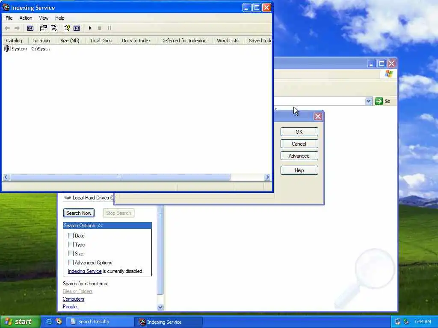Sort by the Size (Mb) column header

pos(71,41)
